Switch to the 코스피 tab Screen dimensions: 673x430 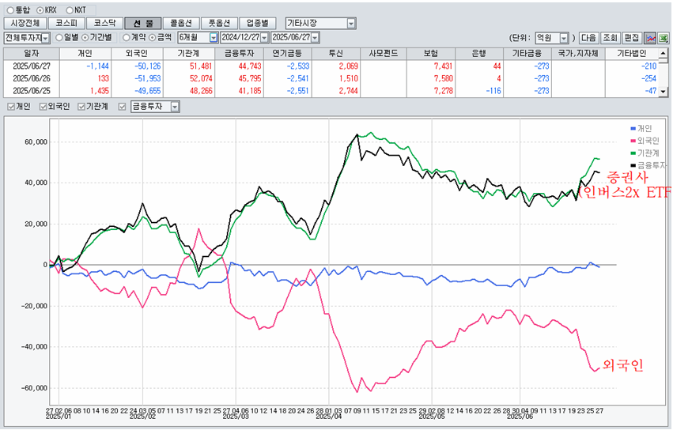click(x=65, y=24)
